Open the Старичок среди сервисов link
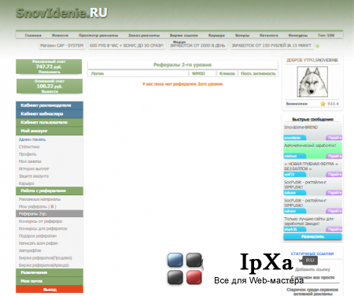354x296 pixels. (312, 292)
